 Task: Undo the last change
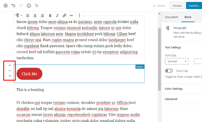pos(13,6)
